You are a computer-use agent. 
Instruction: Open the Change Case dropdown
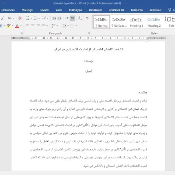(10, 18)
